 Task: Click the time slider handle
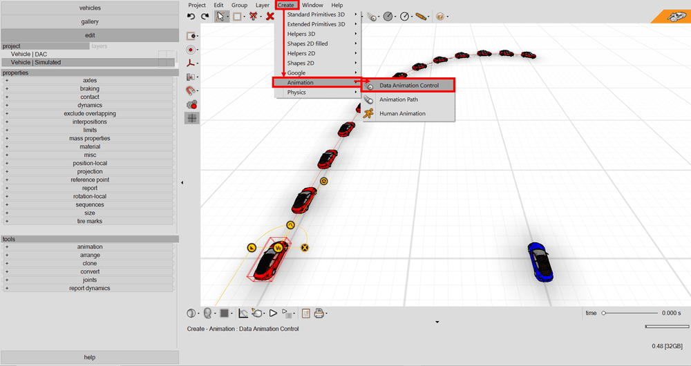pos(604,313)
